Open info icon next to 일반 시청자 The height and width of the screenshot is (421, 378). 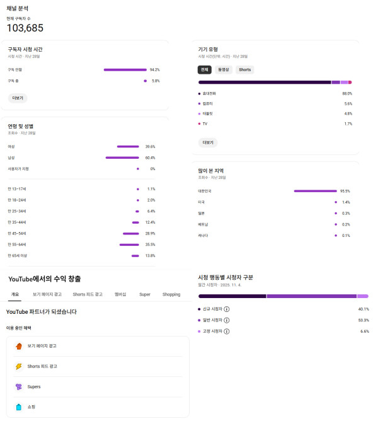coord(227,320)
